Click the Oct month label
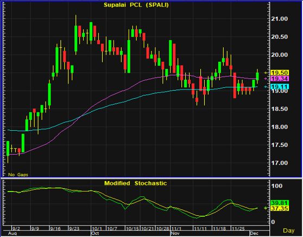 [95, 233]
